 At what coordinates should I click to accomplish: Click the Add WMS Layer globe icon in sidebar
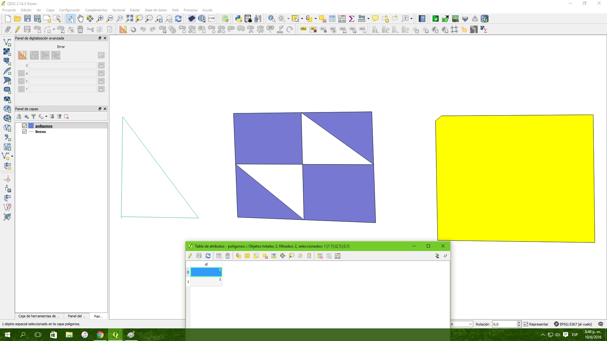7,109
